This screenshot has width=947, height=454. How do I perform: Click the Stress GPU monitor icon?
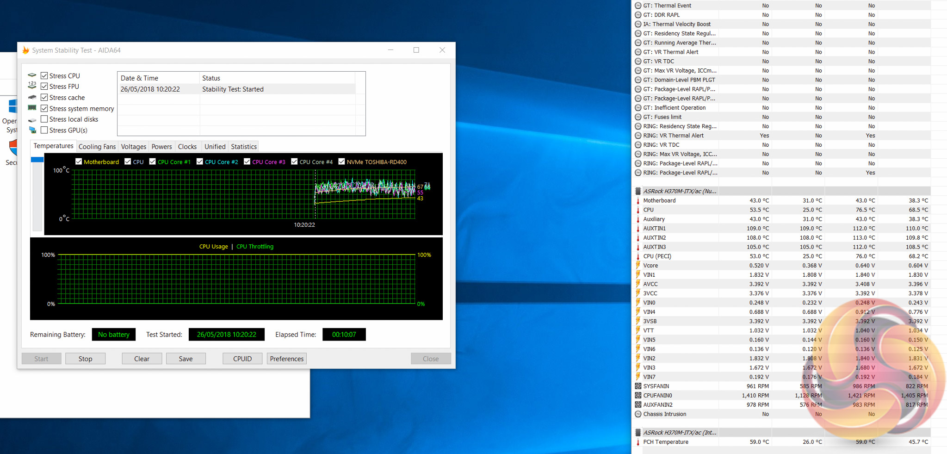coord(32,131)
